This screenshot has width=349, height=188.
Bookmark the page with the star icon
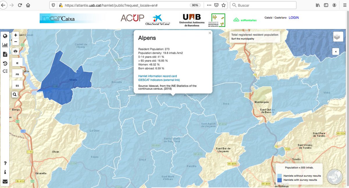pos(223,5)
